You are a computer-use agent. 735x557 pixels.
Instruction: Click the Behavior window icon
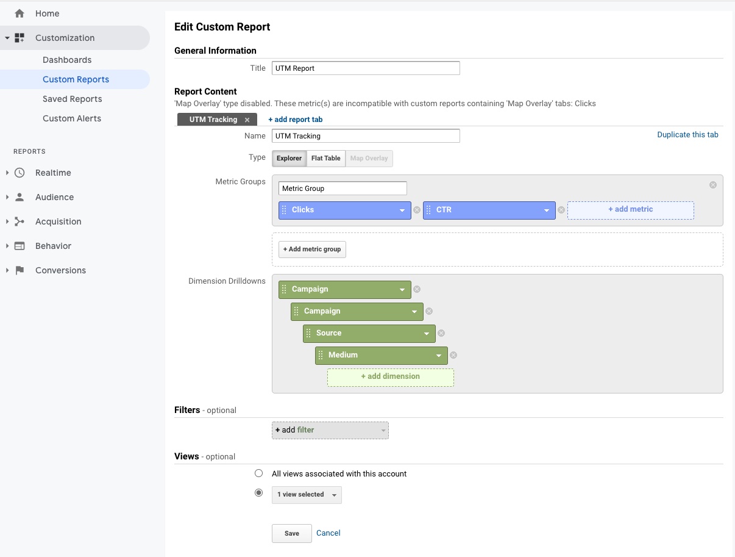pos(20,246)
